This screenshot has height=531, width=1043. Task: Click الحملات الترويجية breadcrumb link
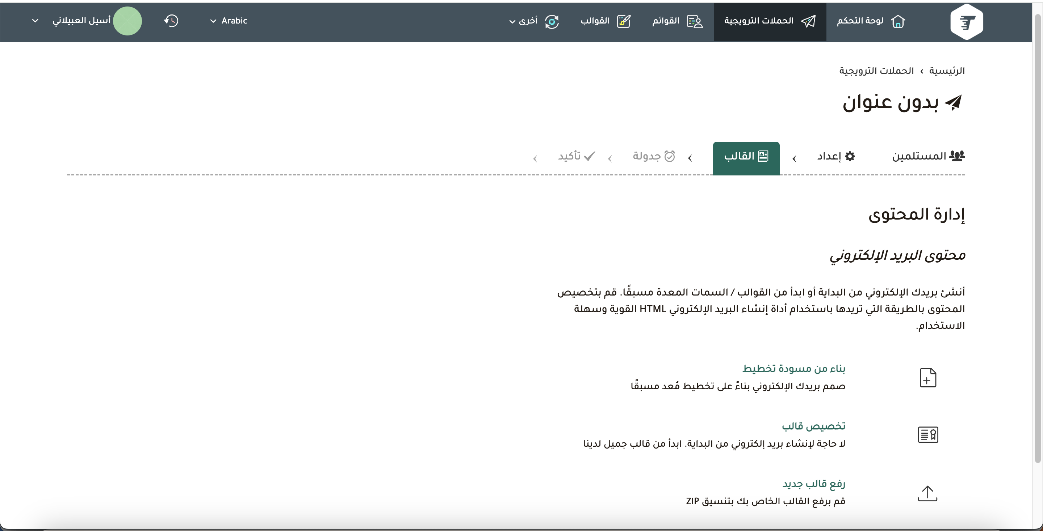[x=876, y=71]
